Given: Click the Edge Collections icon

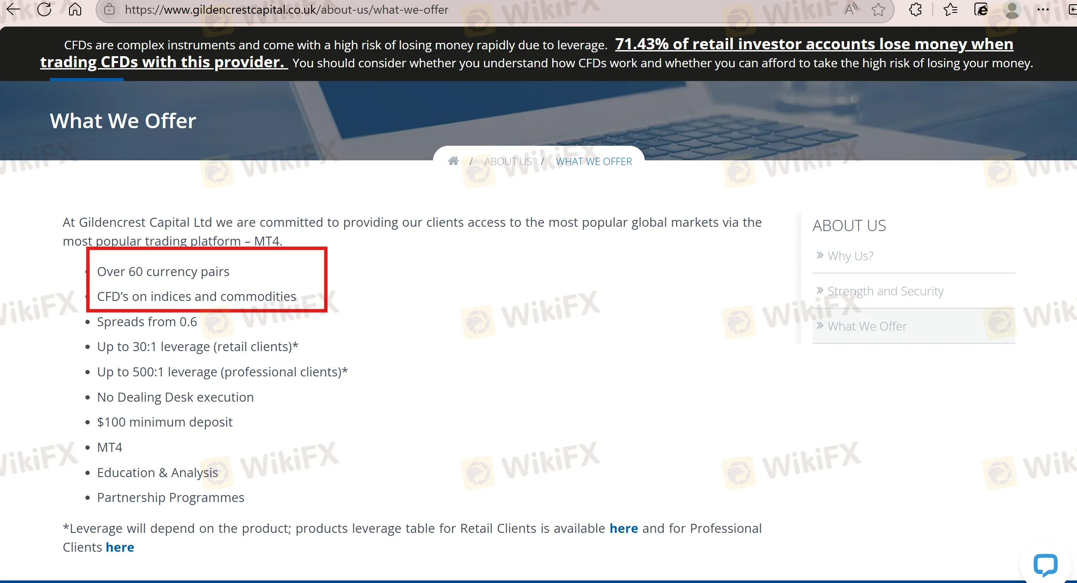Looking at the screenshot, I should [x=981, y=9].
